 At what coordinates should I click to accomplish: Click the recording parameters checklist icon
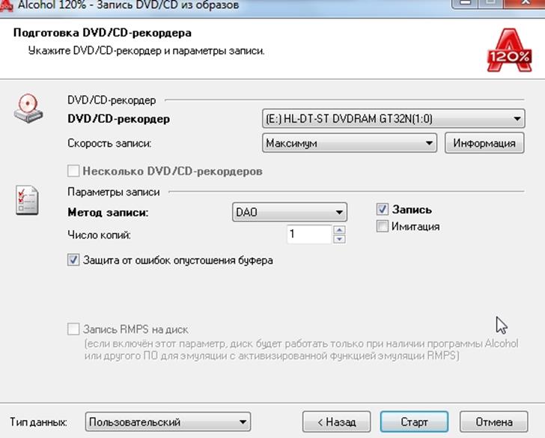point(27,201)
